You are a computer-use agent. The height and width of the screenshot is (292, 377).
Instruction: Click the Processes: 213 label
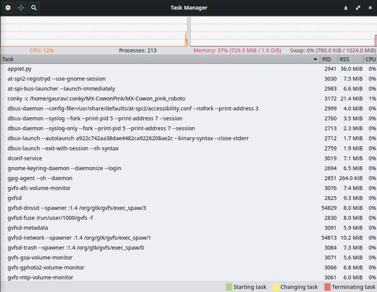pyautogui.click(x=138, y=51)
